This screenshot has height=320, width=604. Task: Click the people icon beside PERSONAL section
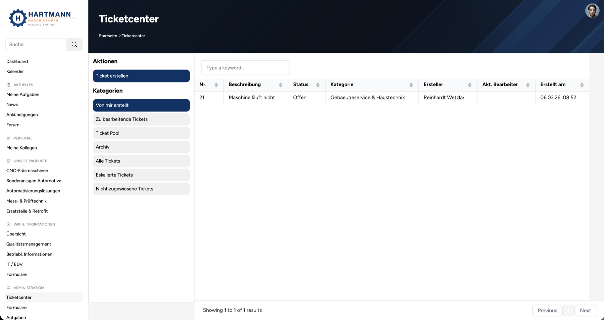click(x=8, y=138)
